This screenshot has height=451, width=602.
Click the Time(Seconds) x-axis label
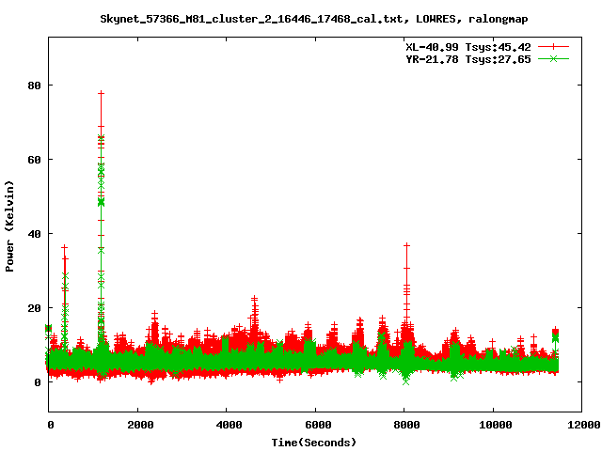coord(313,443)
